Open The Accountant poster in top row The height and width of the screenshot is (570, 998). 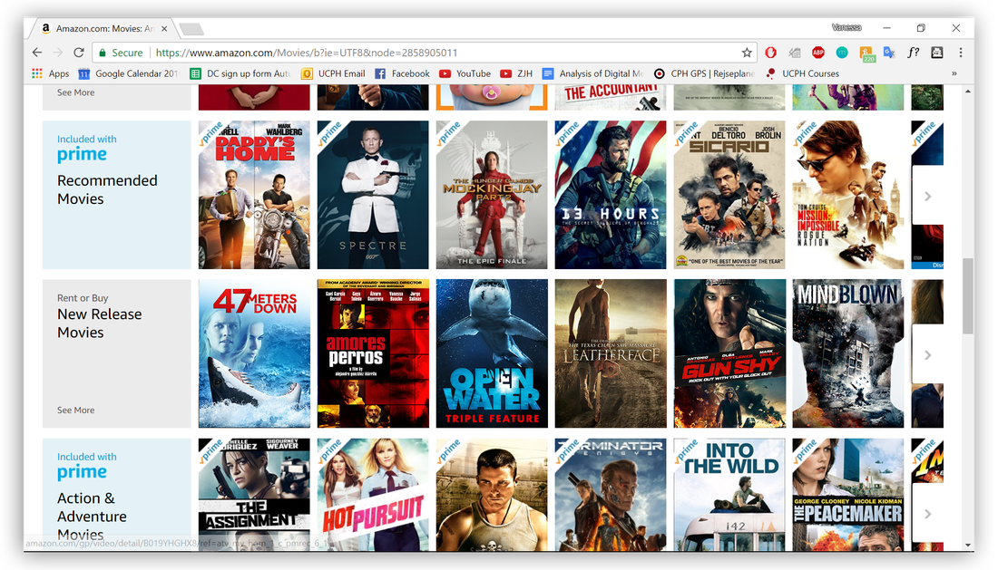point(611,98)
